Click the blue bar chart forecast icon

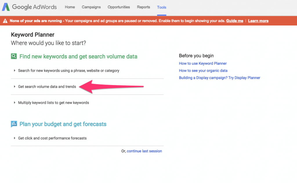coord(14,124)
